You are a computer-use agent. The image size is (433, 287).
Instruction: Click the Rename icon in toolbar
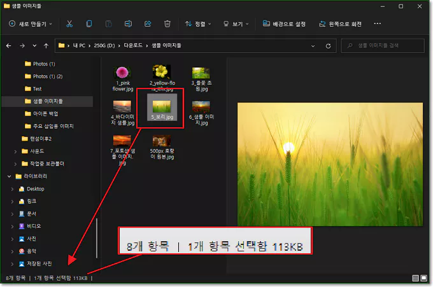tap(128, 24)
